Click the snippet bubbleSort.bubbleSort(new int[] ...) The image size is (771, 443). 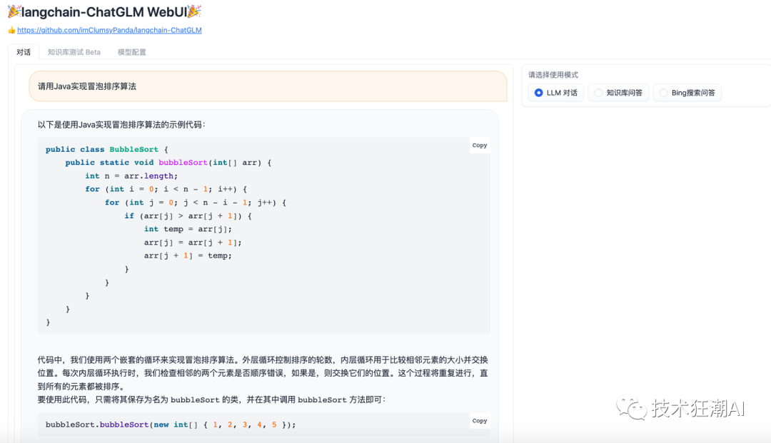click(171, 425)
